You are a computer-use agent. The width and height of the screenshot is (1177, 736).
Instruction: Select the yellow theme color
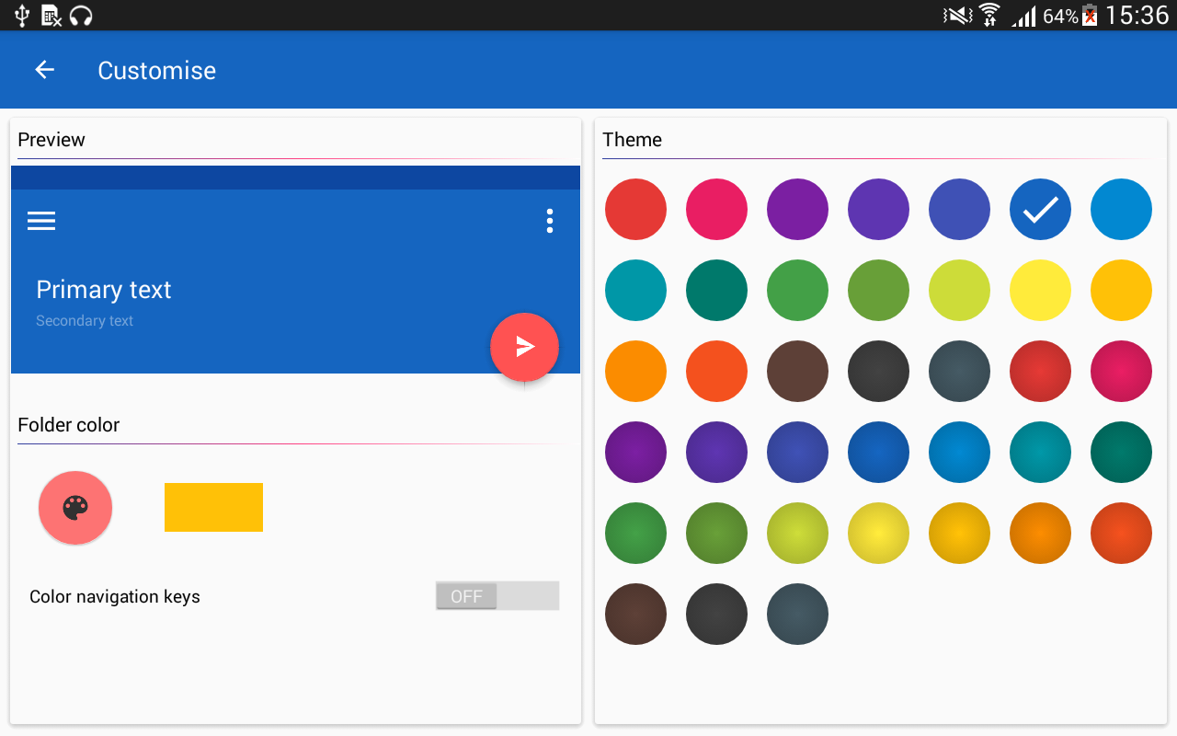(x=1040, y=290)
